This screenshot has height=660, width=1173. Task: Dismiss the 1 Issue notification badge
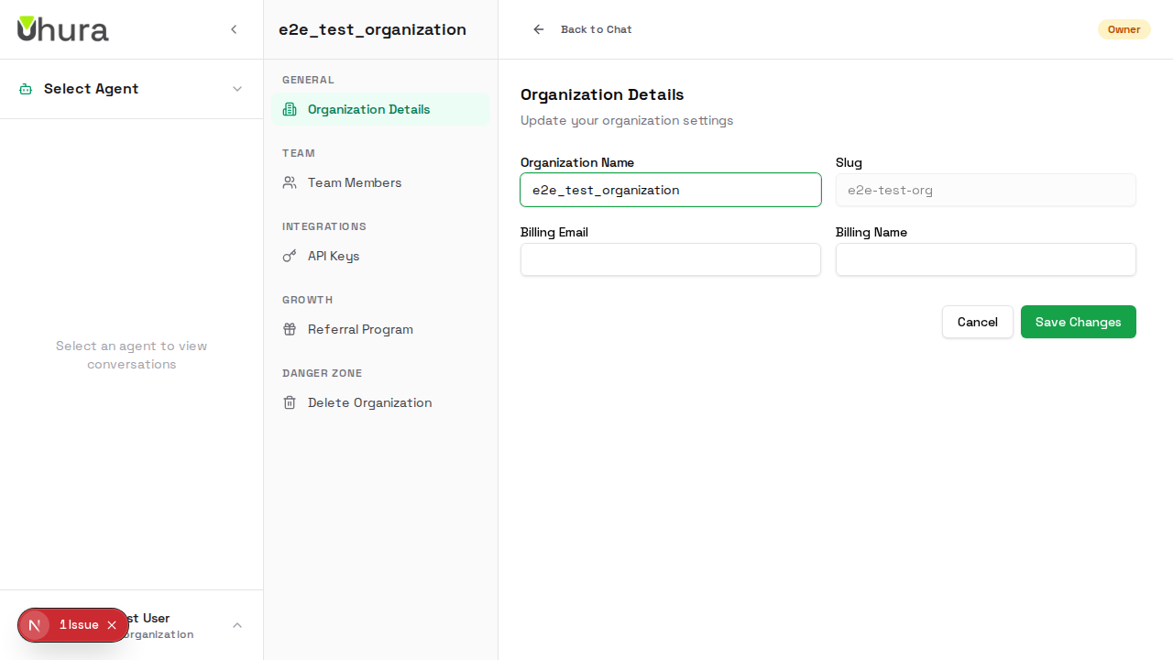(112, 624)
